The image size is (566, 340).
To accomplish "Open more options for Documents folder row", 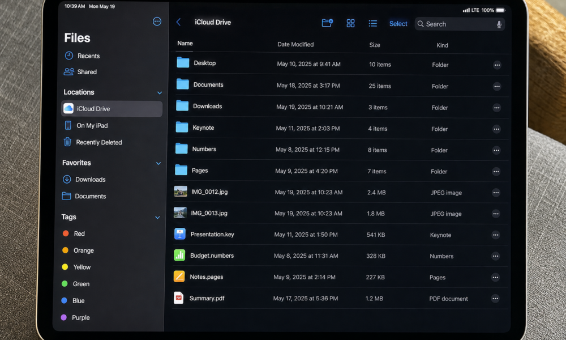I will (x=497, y=86).
